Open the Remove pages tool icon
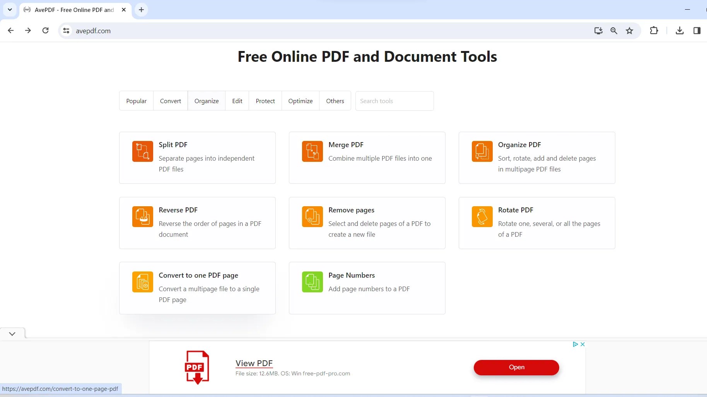Screen dimensions: 707x397 [x=312, y=217]
